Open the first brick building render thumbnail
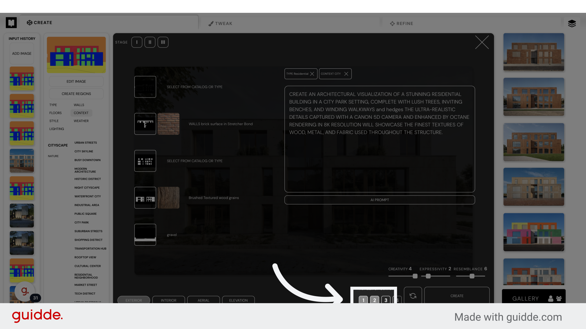Screen dimensions: 586x329 pyautogui.click(x=534, y=52)
